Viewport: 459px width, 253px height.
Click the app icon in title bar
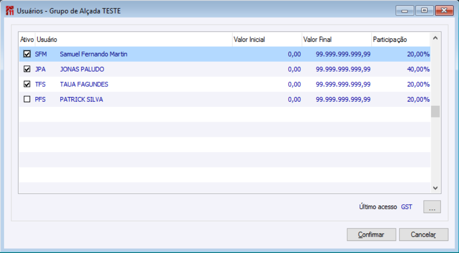tap(10, 11)
